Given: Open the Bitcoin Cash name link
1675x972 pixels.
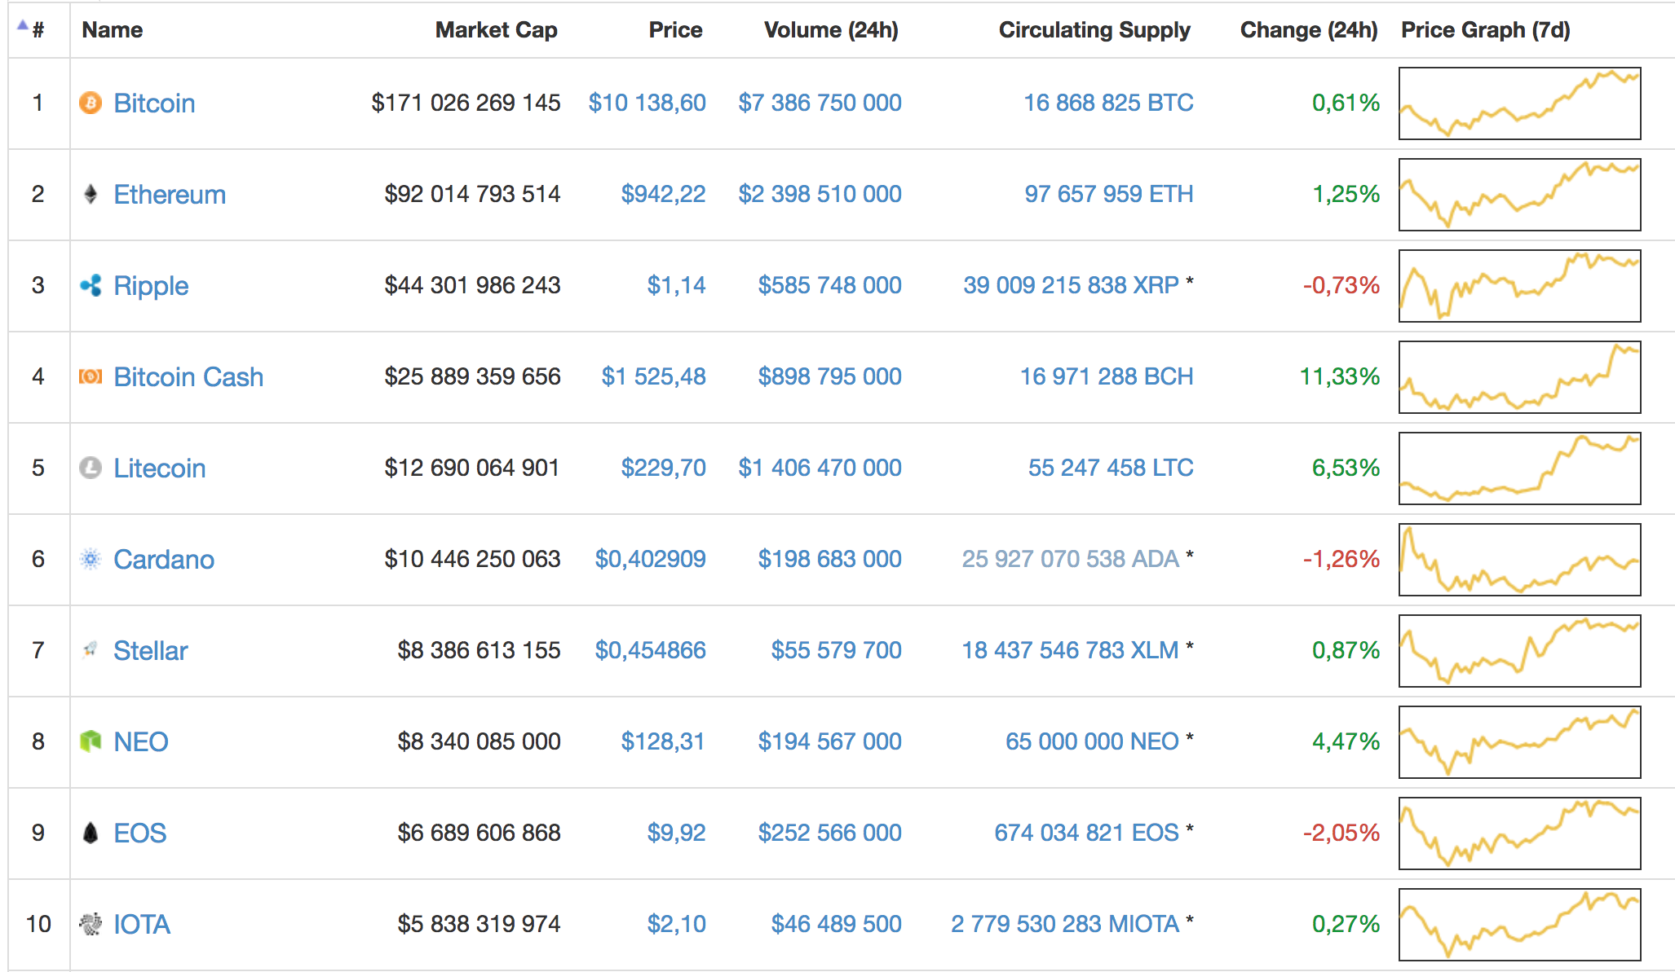Looking at the screenshot, I should [x=188, y=376].
